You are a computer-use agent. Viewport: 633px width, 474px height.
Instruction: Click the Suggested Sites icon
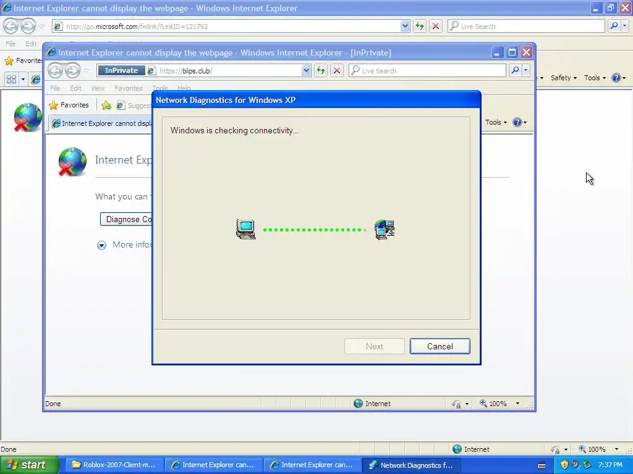coord(121,105)
